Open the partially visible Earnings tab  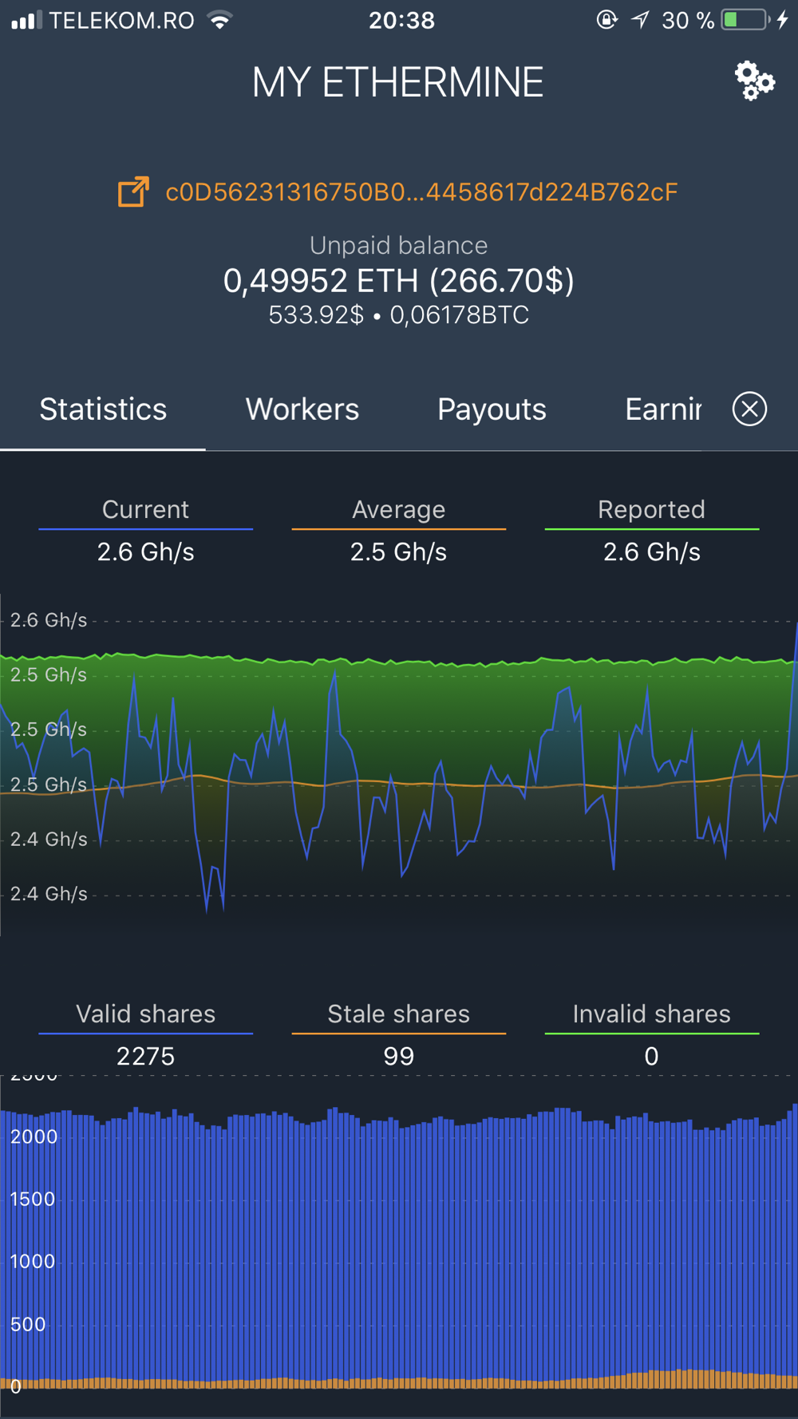(x=663, y=409)
